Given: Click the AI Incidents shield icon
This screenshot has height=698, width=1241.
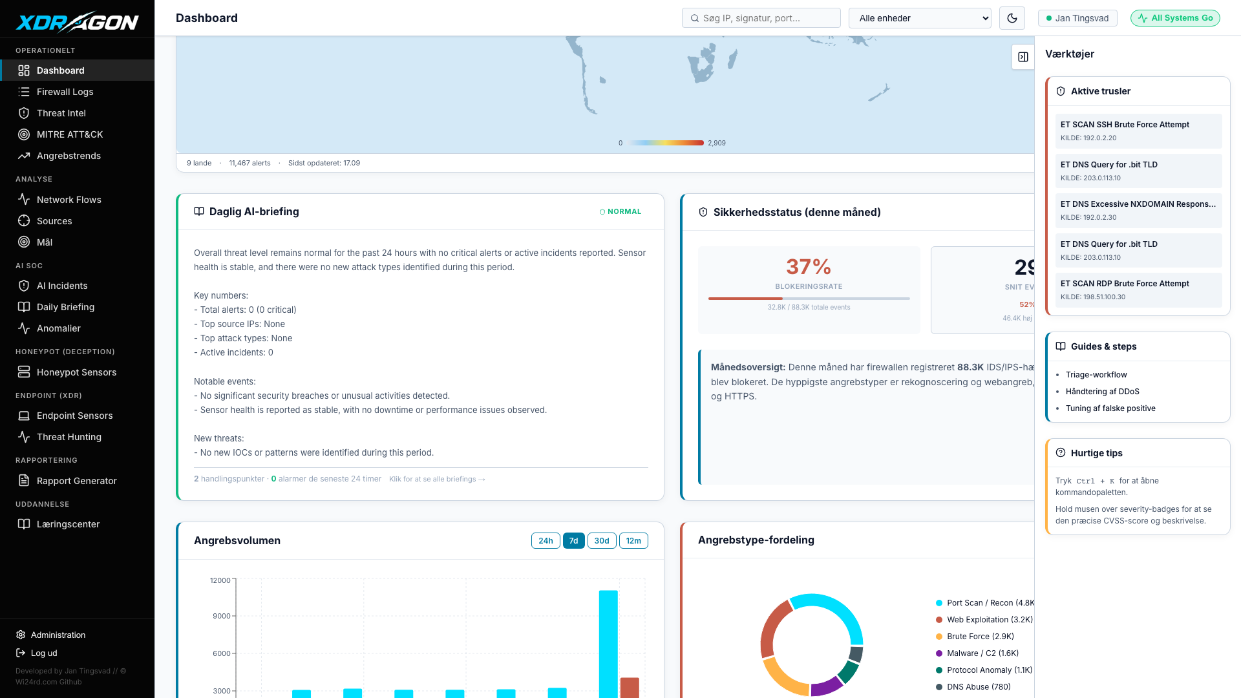Looking at the screenshot, I should (x=24, y=286).
